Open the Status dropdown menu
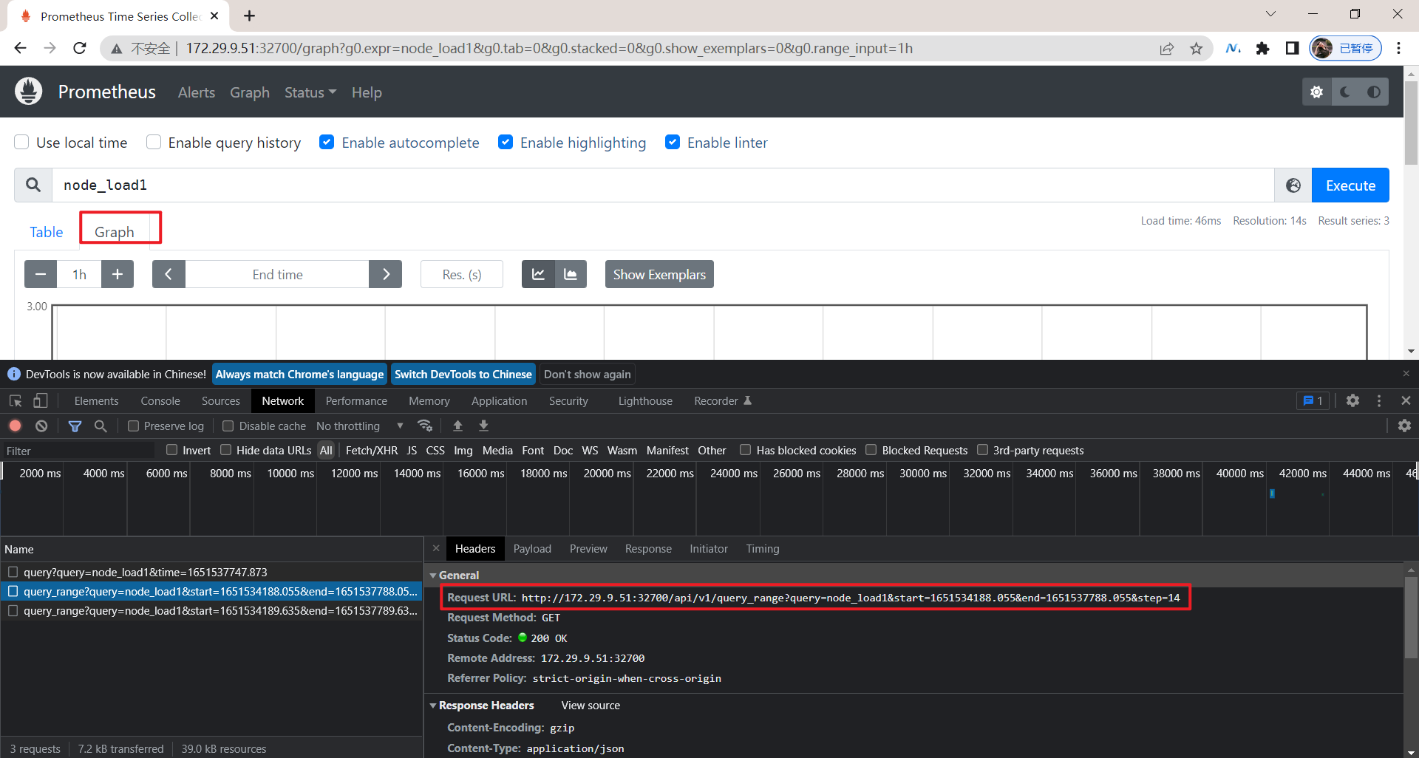The image size is (1419, 758). point(310,92)
